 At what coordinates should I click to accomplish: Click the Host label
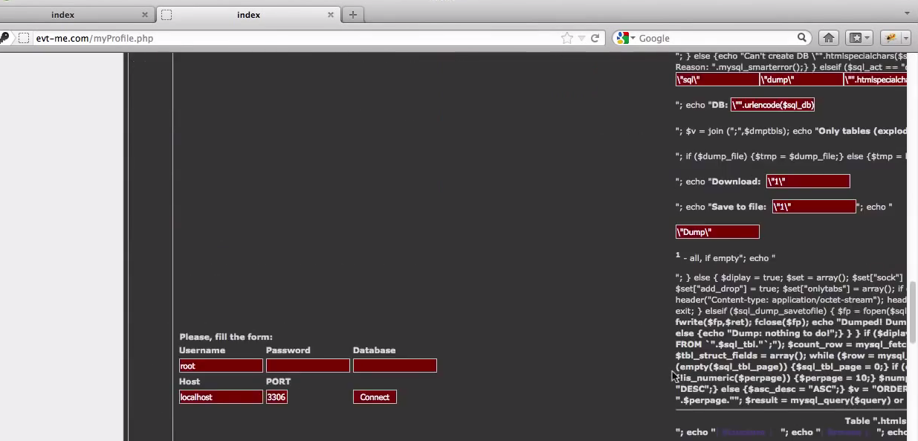[x=190, y=382]
